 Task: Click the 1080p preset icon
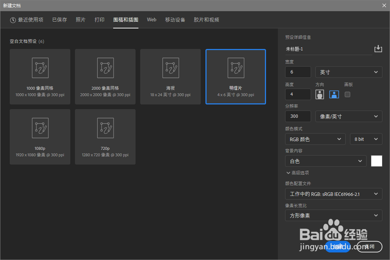tap(40, 128)
